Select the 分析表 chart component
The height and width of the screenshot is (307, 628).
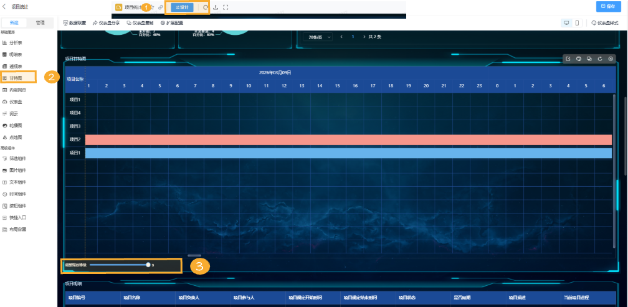pos(16,43)
